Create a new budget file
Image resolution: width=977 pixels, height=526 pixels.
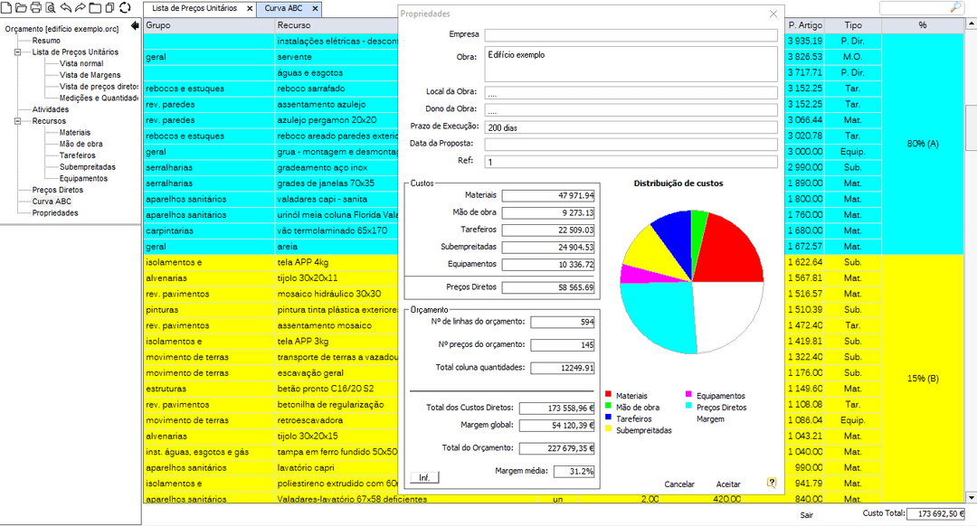point(7,7)
